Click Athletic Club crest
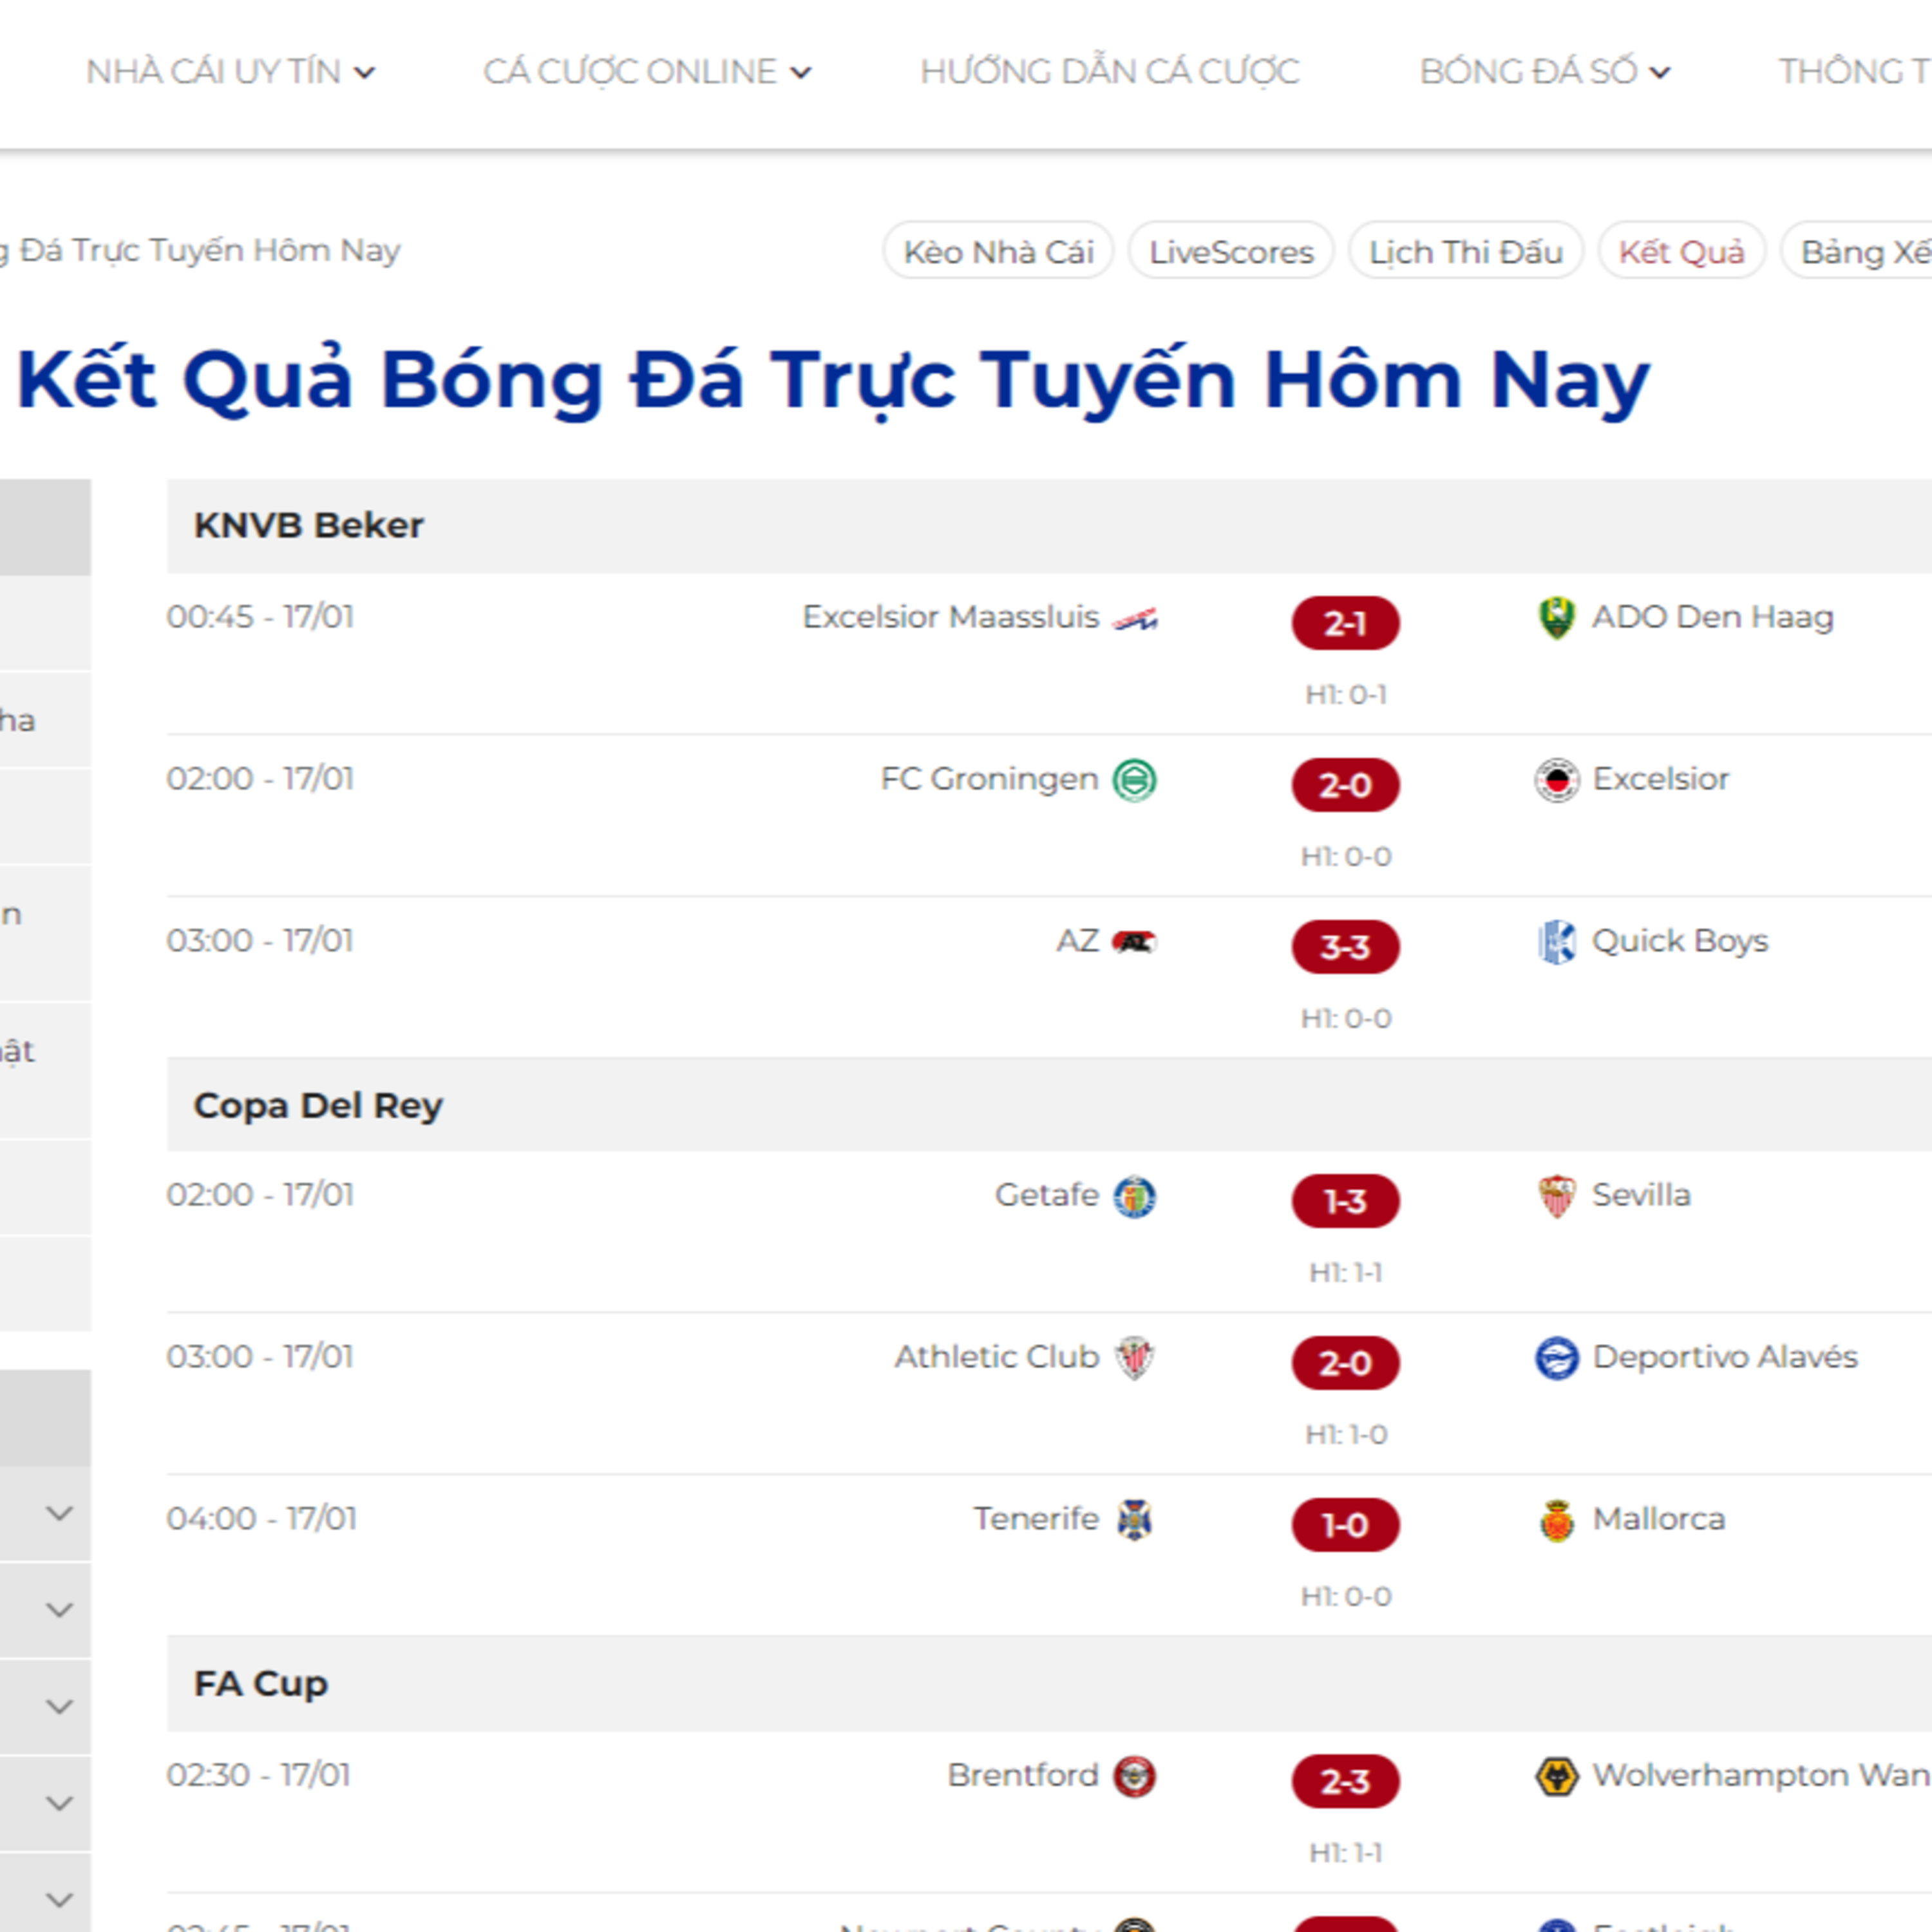 pos(1135,1358)
